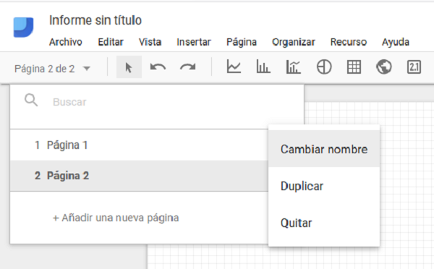Click the Data Studio logo icon
Viewport: 434px width, 269px height.
pyautogui.click(x=24, y=27)
